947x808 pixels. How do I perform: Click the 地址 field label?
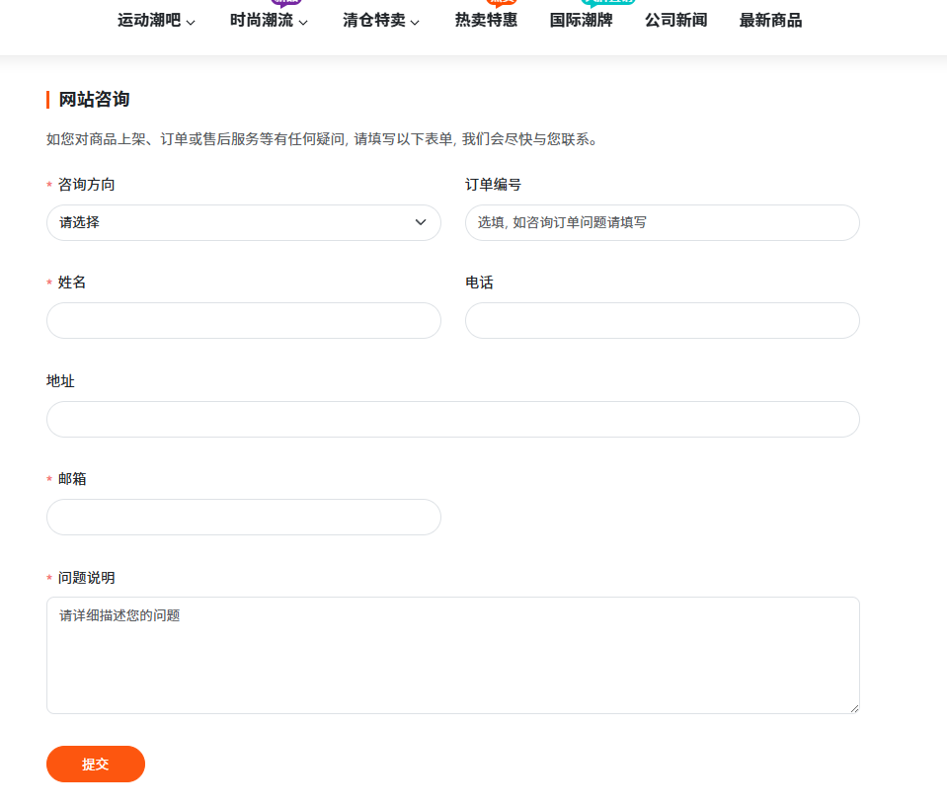pyautogui.click(x=60, y=380)
